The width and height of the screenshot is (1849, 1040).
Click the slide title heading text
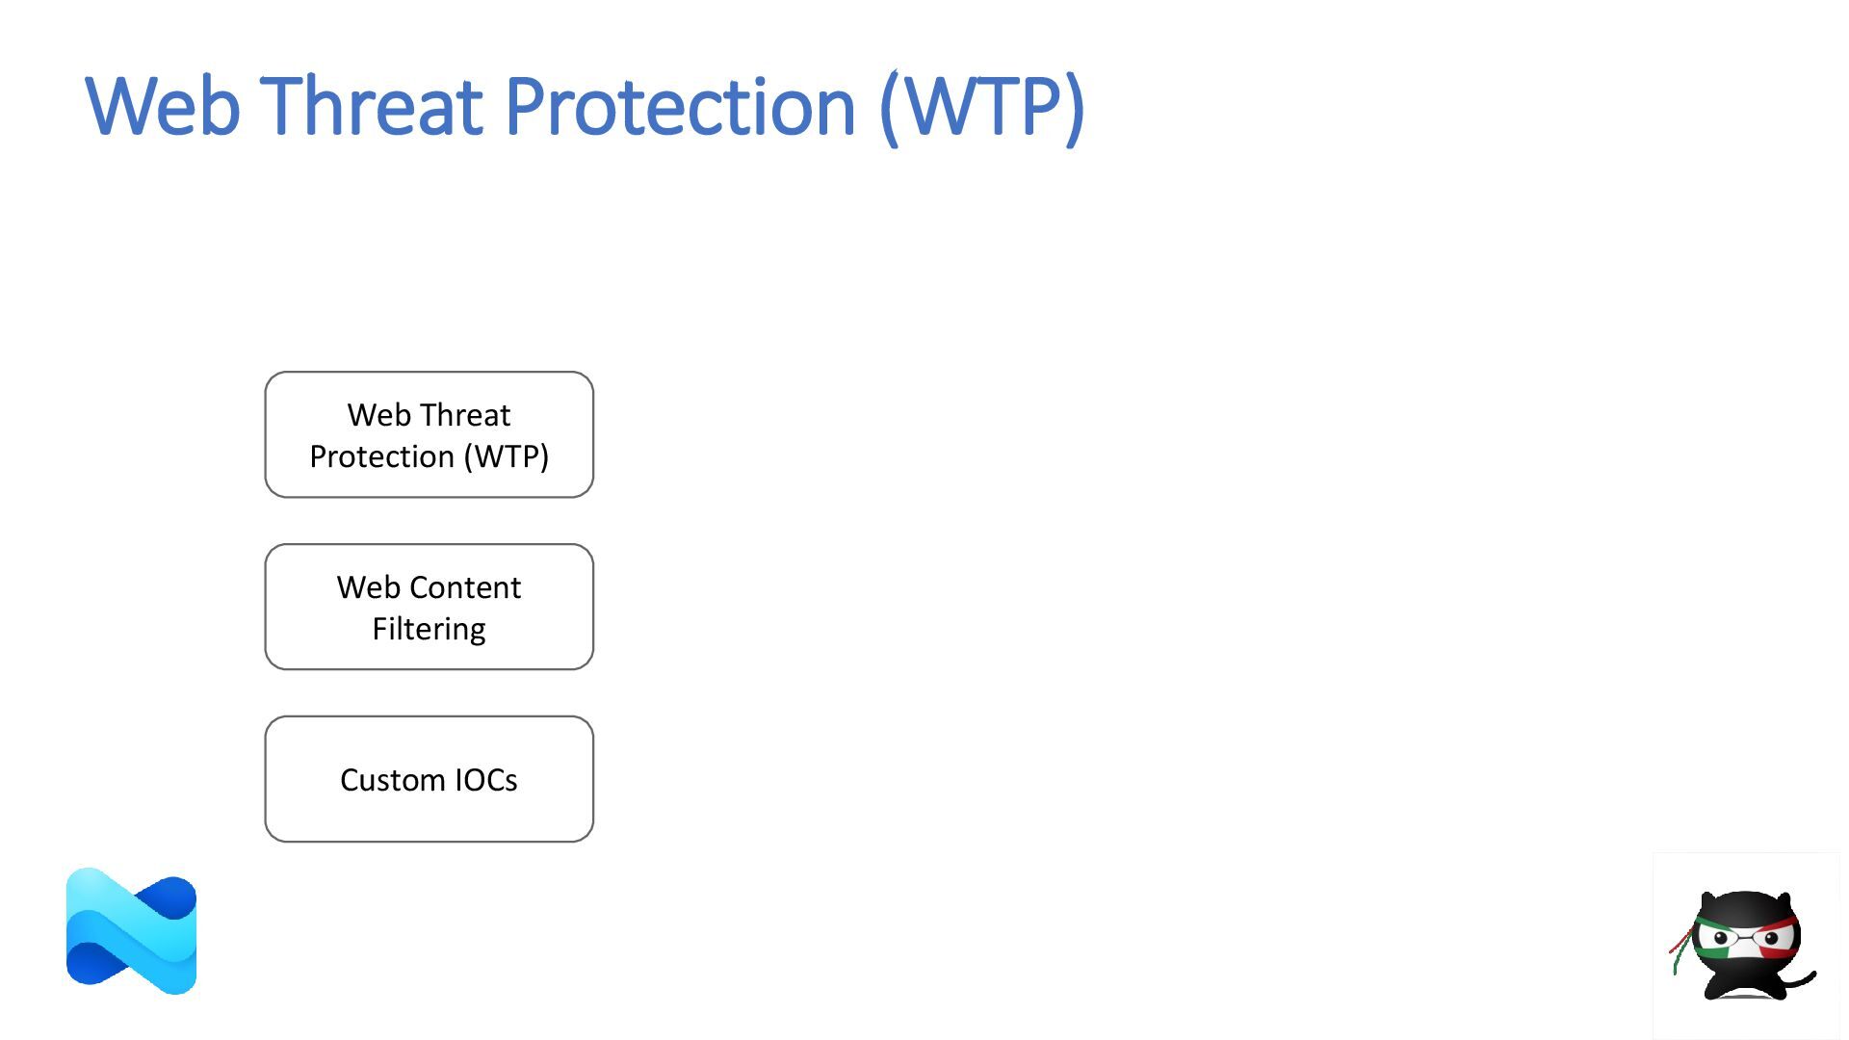(585, 106)
